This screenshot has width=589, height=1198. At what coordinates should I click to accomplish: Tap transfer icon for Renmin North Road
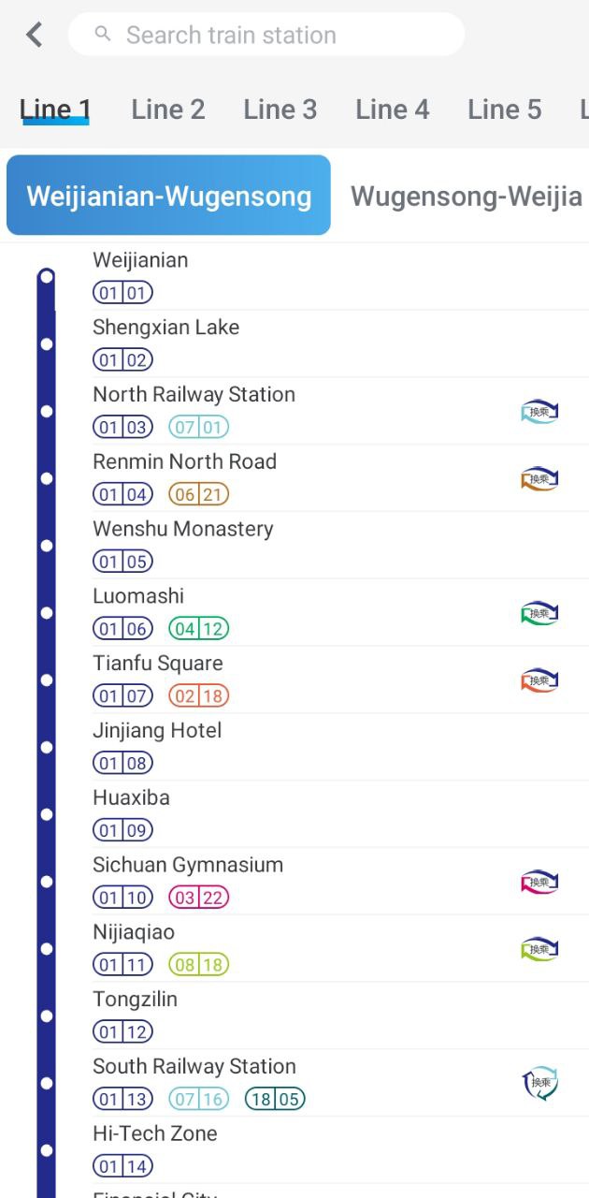pyautogui.click(x=539, y=478)
